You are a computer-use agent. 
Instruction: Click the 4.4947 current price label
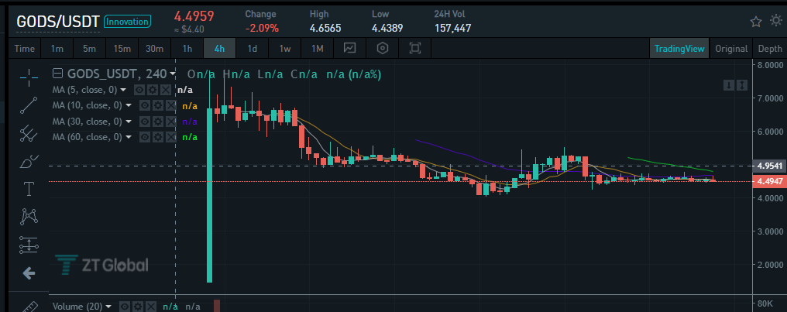click(768, 182)
